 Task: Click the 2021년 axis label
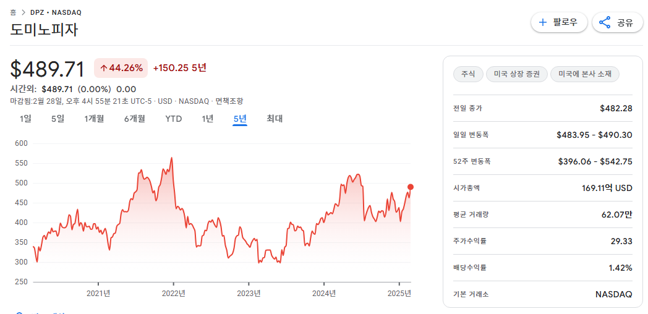pyautogui.click(x=98, y=294)
